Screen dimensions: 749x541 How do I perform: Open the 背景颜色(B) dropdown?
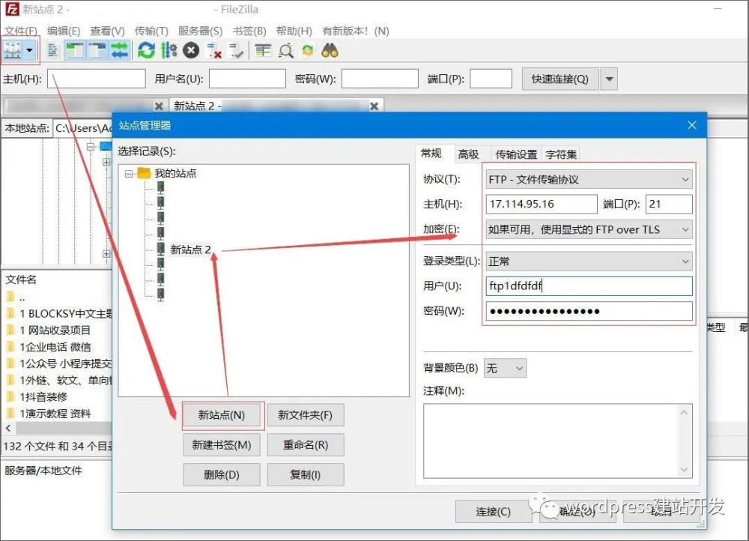click(x=505, y=368)
